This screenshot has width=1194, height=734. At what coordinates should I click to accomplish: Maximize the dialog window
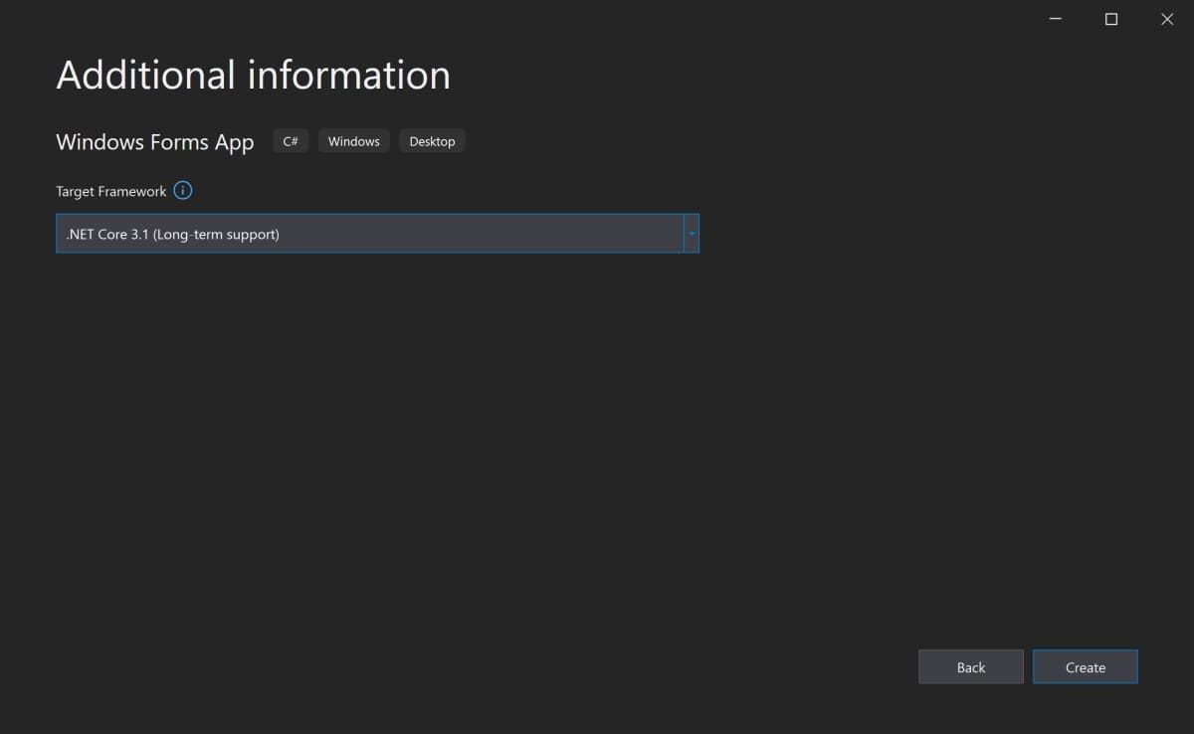pos(1110,19)
